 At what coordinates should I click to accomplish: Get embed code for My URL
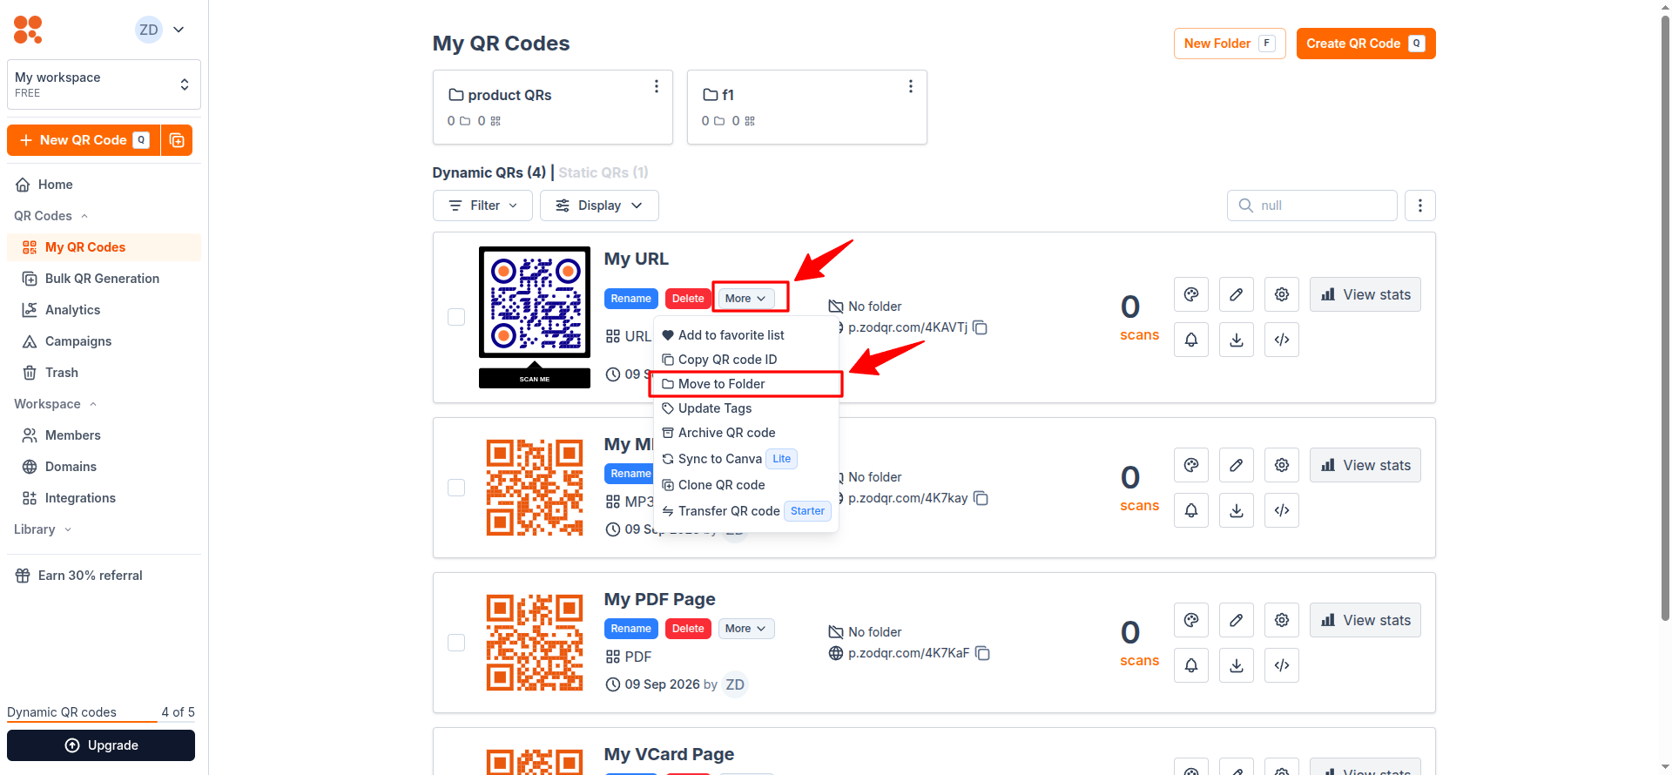[x=1282, y=340]
